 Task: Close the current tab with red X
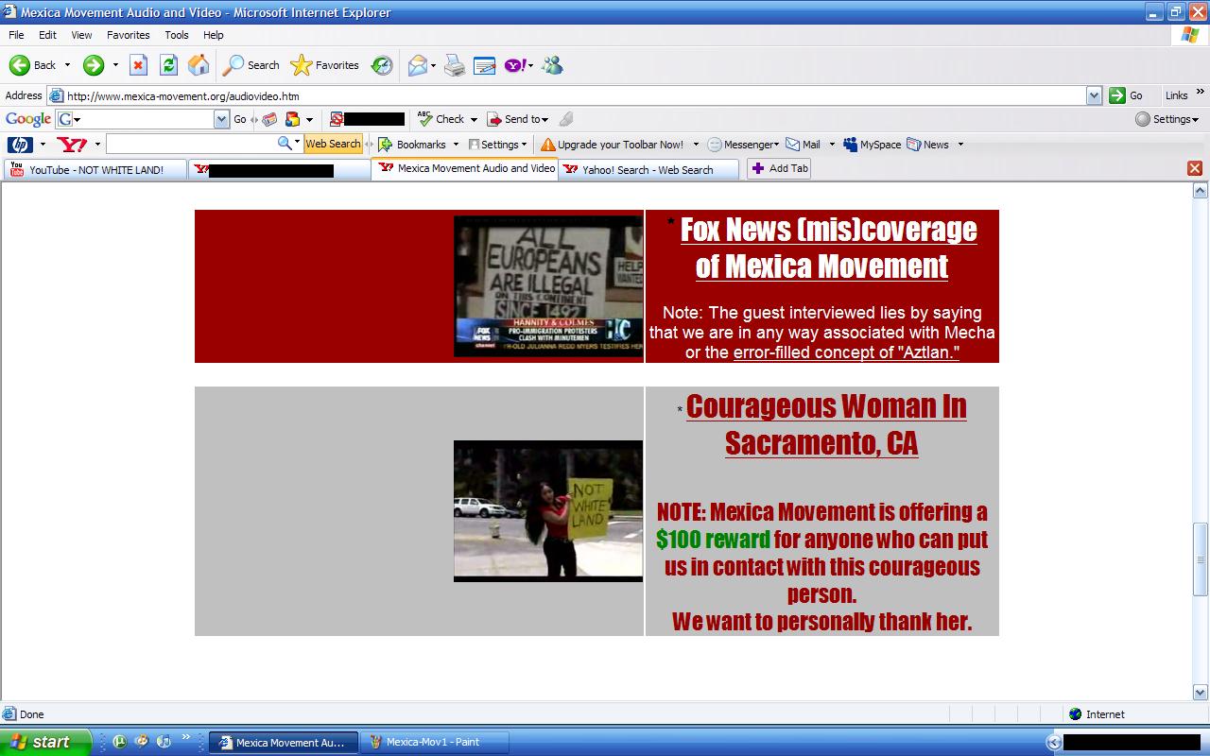tap(1195, 168)
